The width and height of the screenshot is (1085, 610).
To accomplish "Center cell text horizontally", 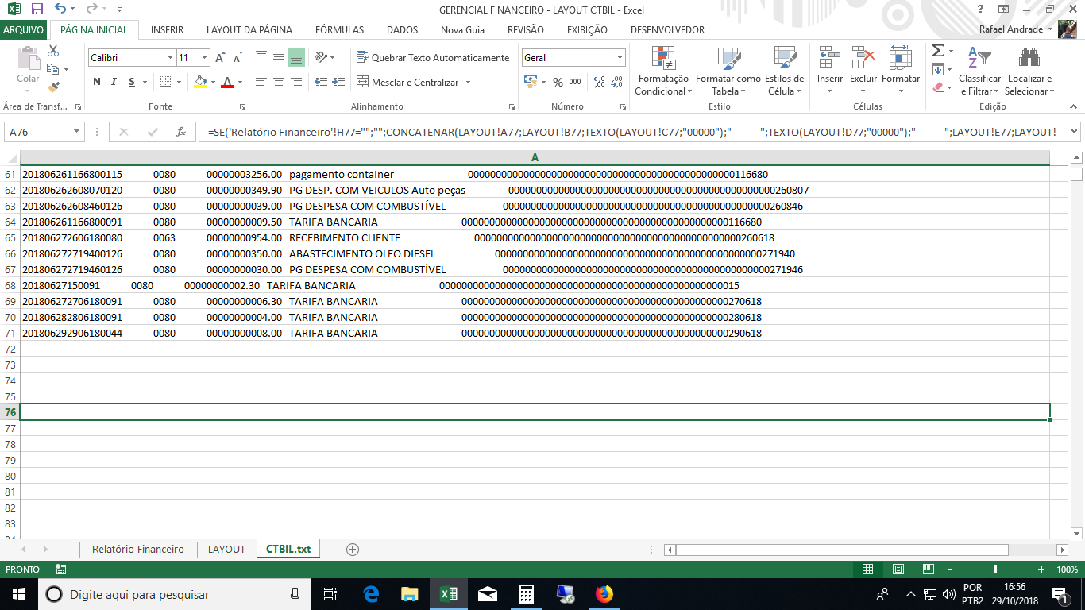I will click(x=279, y=82).
